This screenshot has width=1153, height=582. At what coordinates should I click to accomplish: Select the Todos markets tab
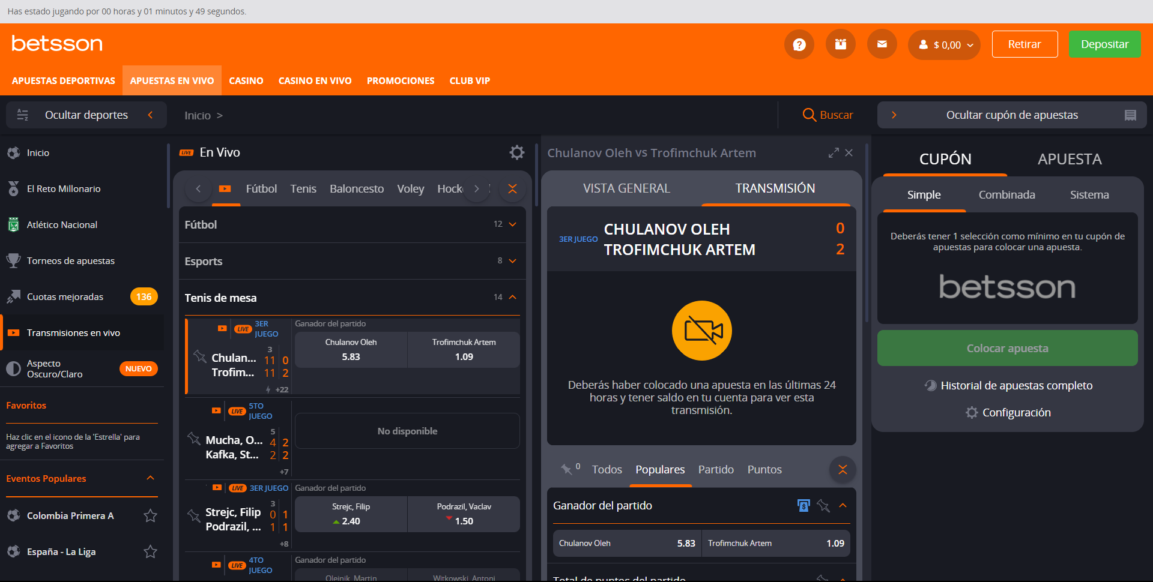tap(607, 470)
